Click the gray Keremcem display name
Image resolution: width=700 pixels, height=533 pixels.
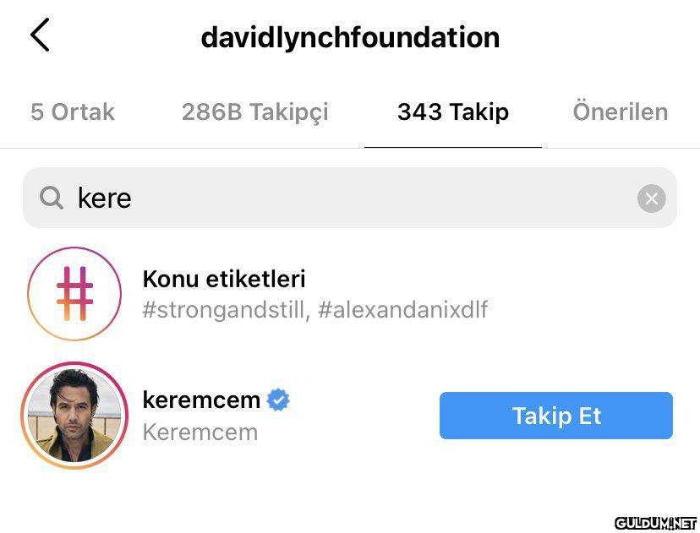tap(200, 432)
